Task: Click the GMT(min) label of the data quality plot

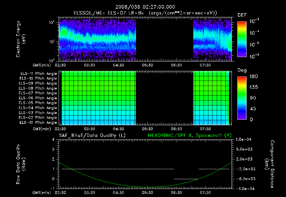Action: (x=42, y=193)
